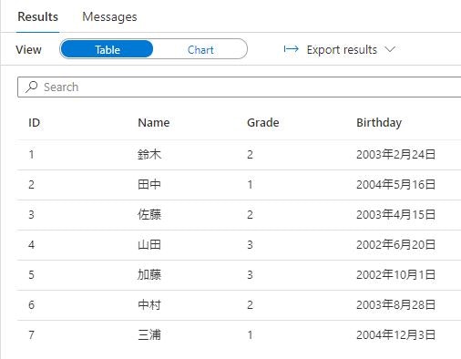
Task: Select the name cell 三浦
Action: [149, 334]
